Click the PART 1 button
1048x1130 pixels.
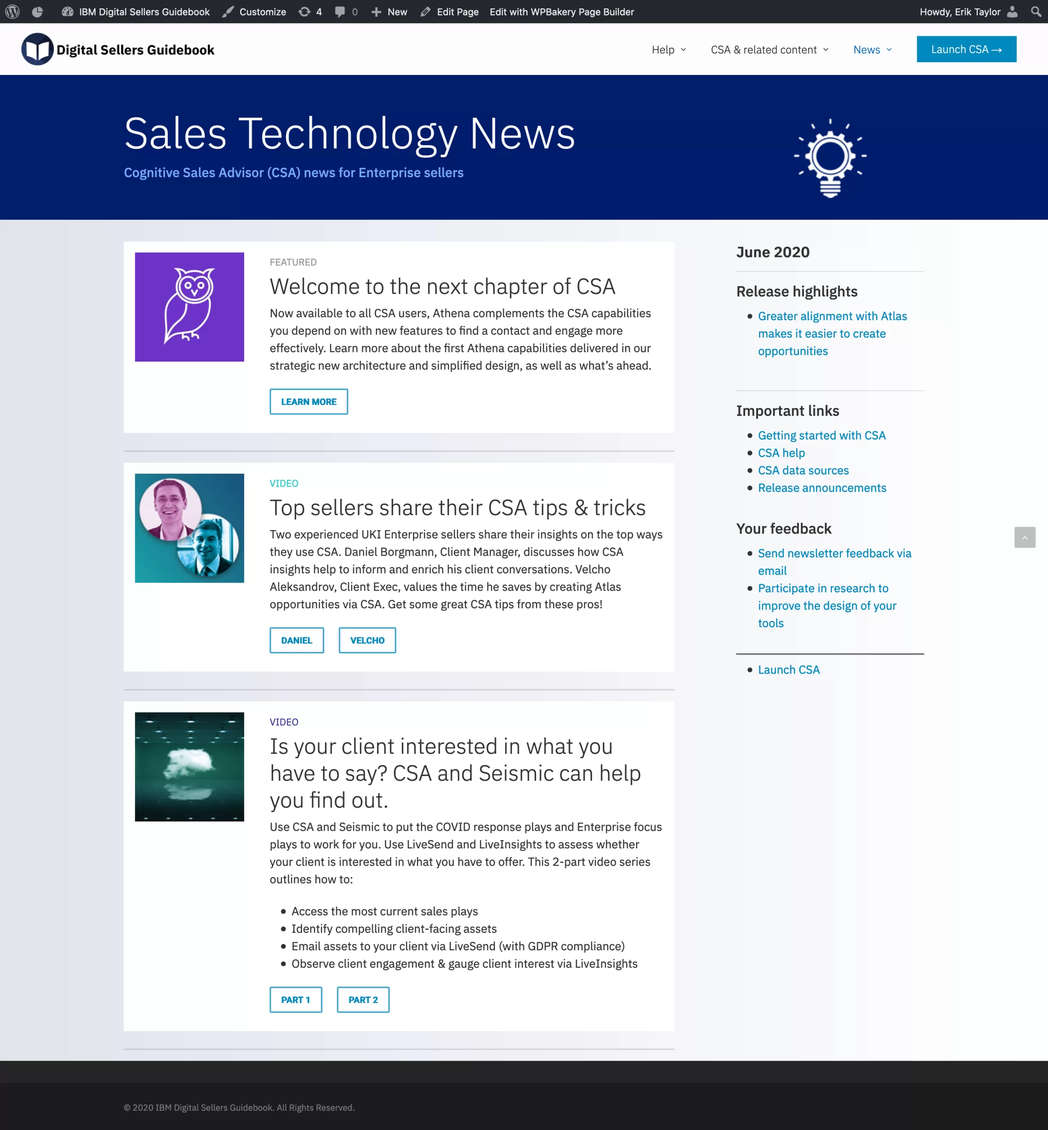[x=296, y=1000]
